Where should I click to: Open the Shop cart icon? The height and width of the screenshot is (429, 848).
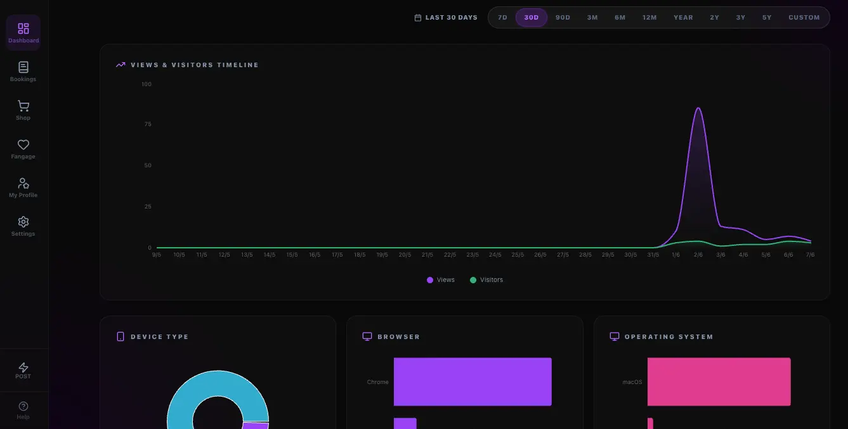pos(23,106)
